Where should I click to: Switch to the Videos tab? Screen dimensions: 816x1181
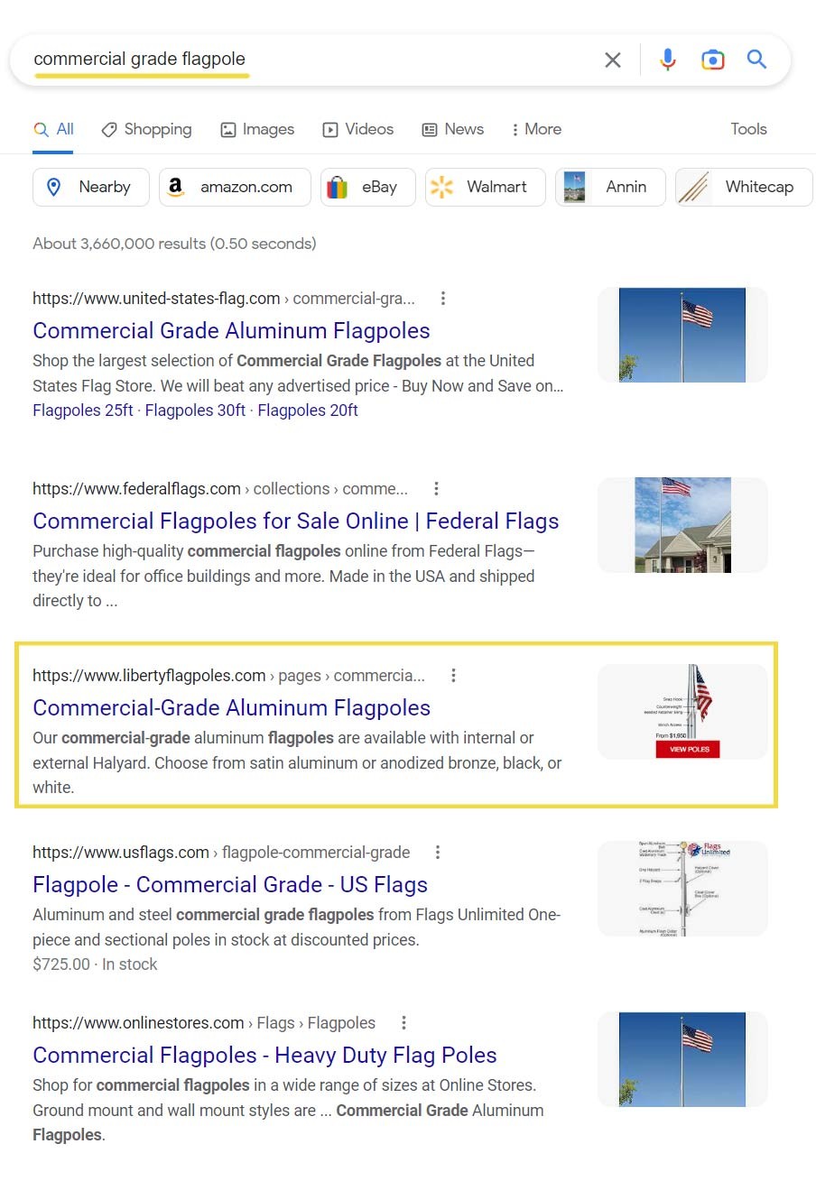pyautogui.click(x=358, y=129)
